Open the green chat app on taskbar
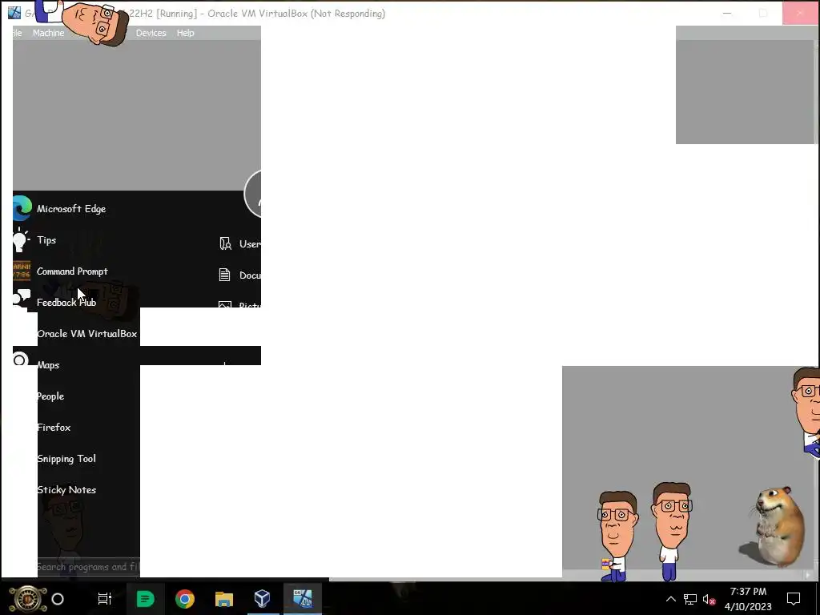Viewport: 820px width, 615px height. tap(145, 599)
